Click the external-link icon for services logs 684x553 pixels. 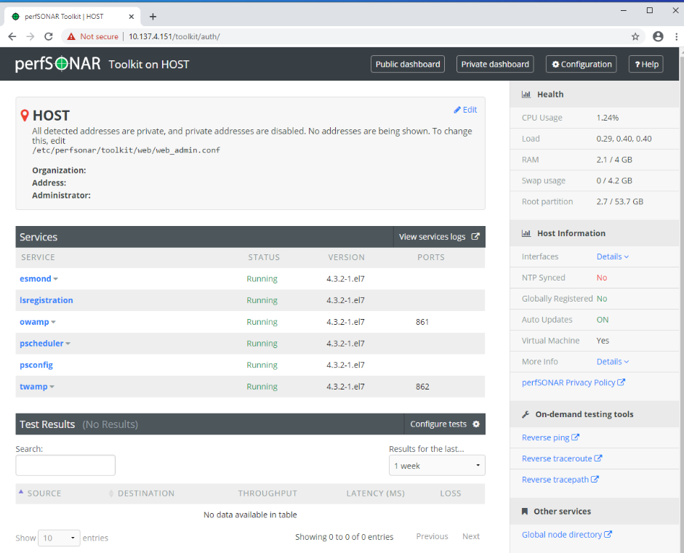475,236
